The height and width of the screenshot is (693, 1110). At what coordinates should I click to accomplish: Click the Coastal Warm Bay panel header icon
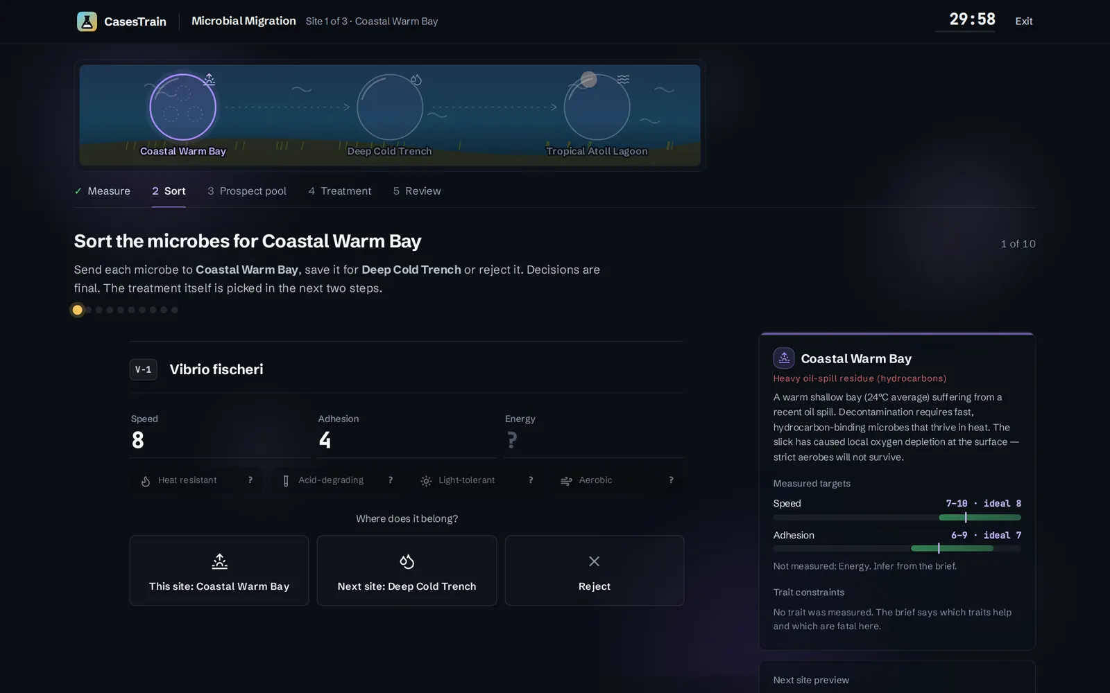[784, 358]
